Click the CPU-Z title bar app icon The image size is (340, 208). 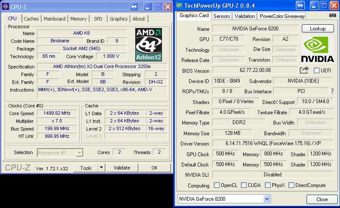[6, 6]
